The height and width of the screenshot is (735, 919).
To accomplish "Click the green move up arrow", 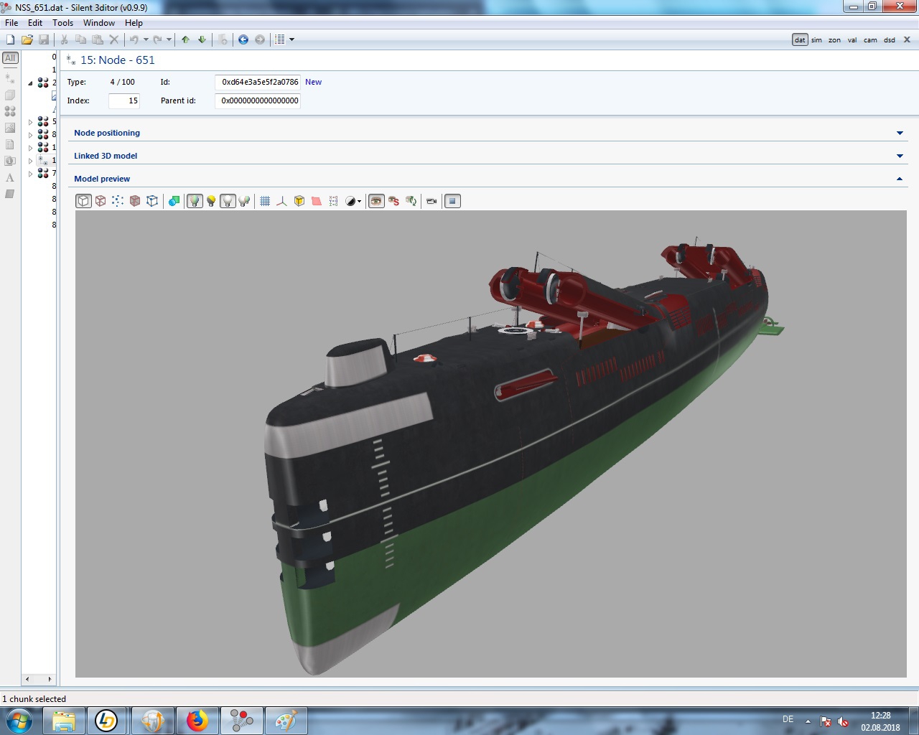I will pos(186,39).
